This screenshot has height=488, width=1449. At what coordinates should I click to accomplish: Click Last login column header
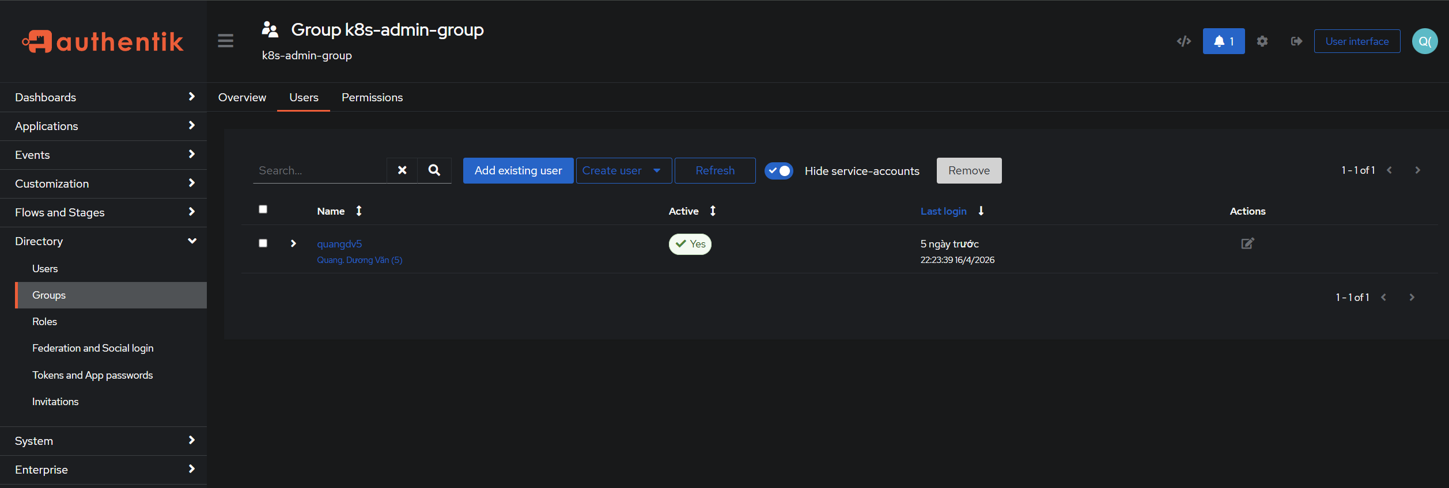tap(943, 211)
